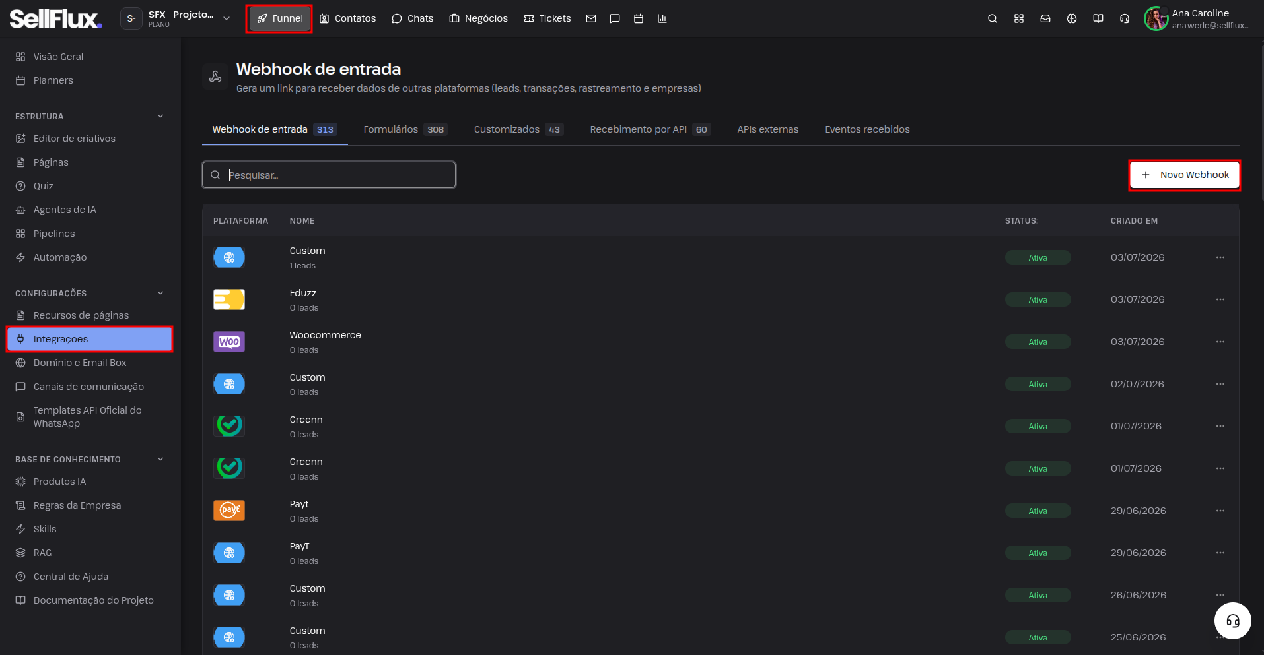1264x655 pixels.
Task: Select the Webhook de entrada tab
Action: click(x=275, y=129)
